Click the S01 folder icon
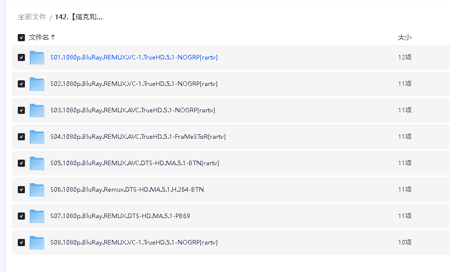 37,57
